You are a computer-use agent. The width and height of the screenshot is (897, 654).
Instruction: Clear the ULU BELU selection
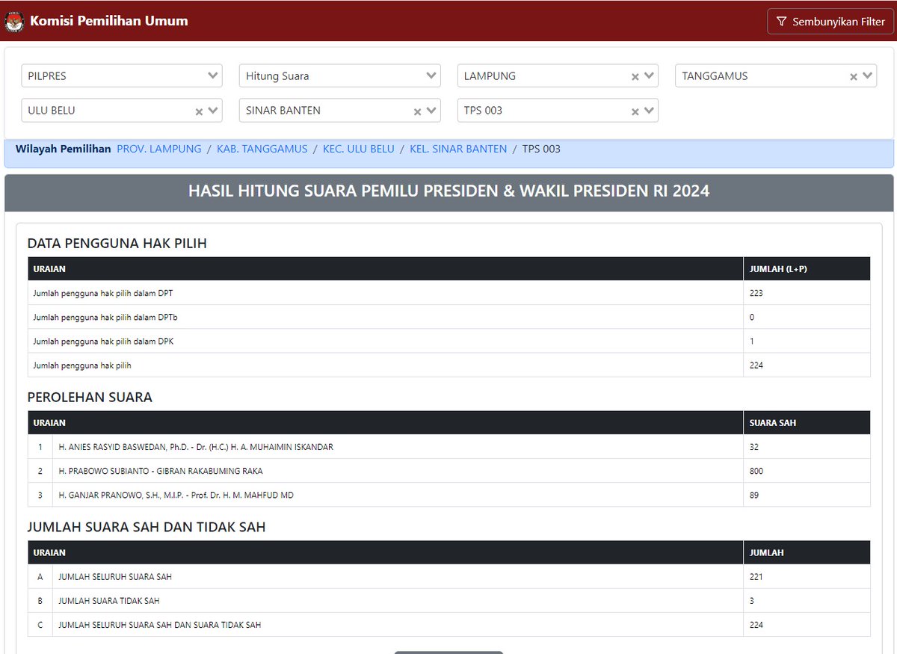199,111
